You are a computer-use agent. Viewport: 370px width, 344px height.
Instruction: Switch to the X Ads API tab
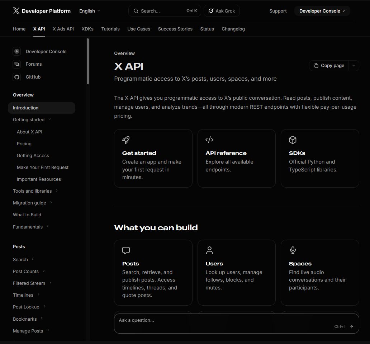pyautogui.click(x=63, y=29)
